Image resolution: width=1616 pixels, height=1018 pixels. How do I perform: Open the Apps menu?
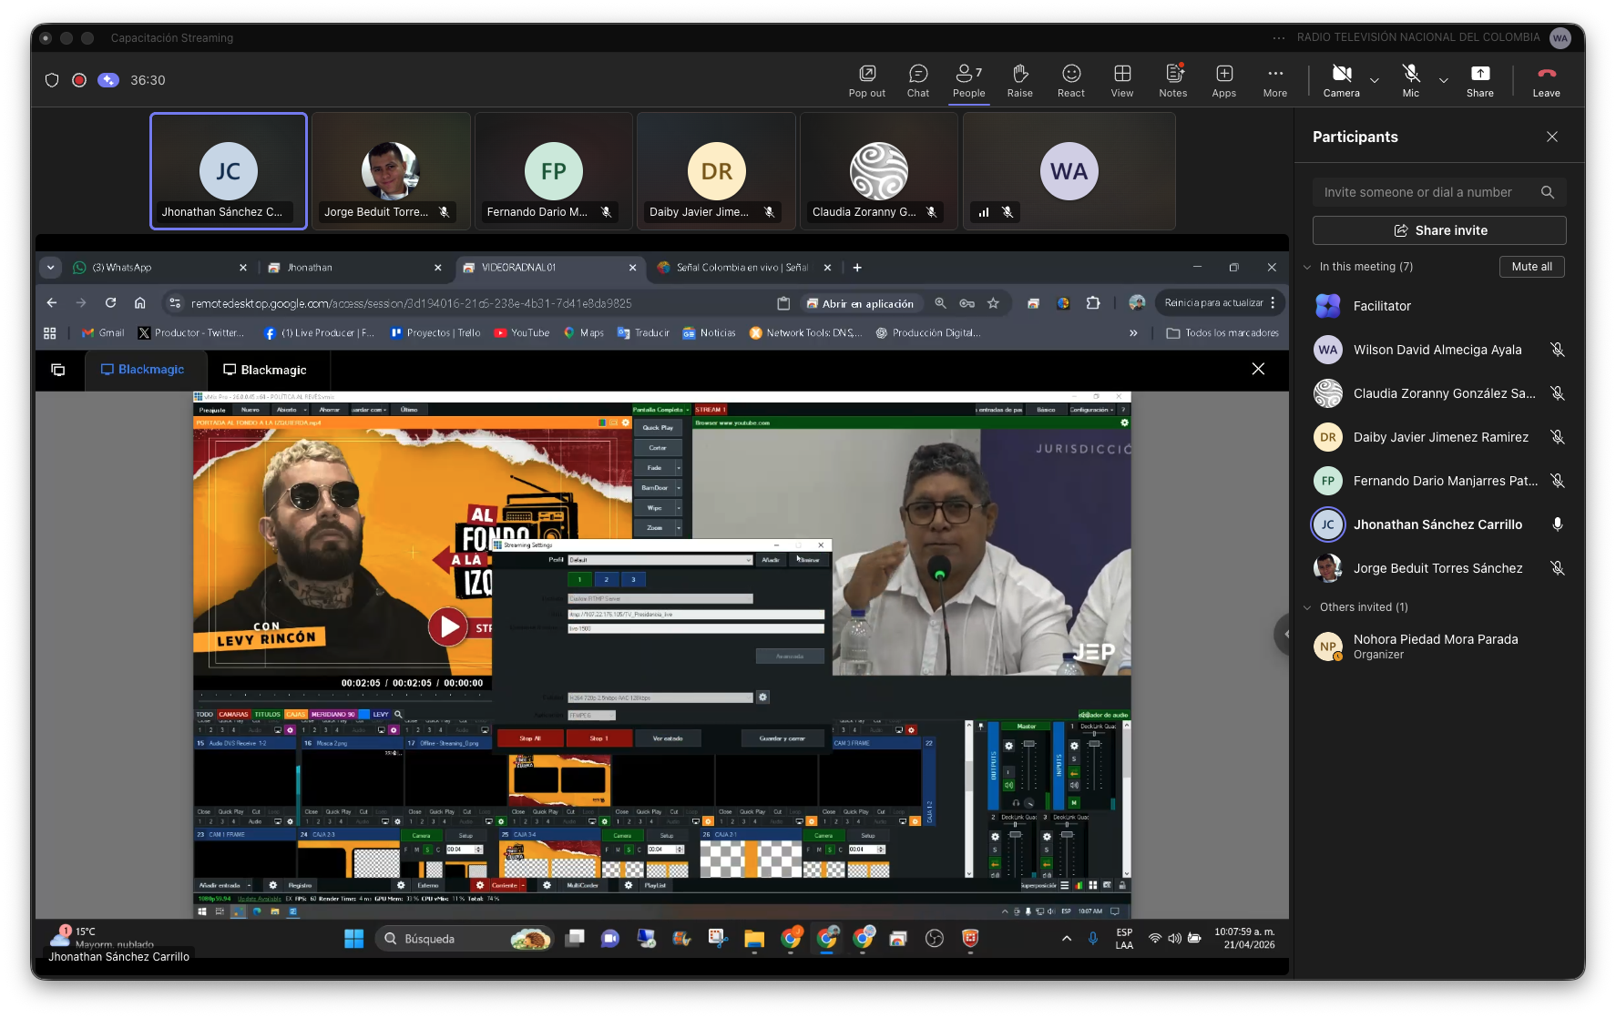pyautogui.click(x=1223, y=80)
